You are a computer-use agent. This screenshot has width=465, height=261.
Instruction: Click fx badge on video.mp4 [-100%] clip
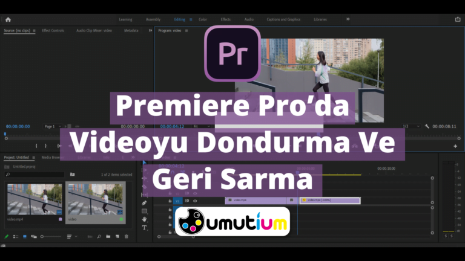coord(304,201)
